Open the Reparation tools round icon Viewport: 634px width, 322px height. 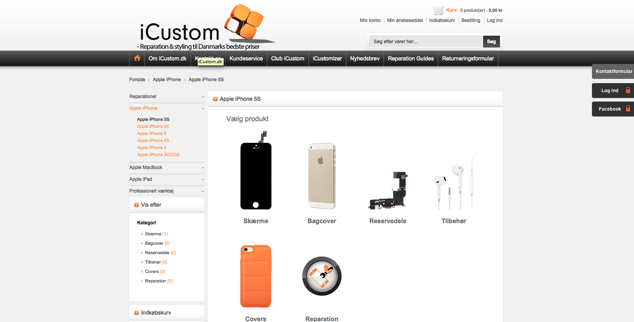pyautogui.click(x=322, y=276)
